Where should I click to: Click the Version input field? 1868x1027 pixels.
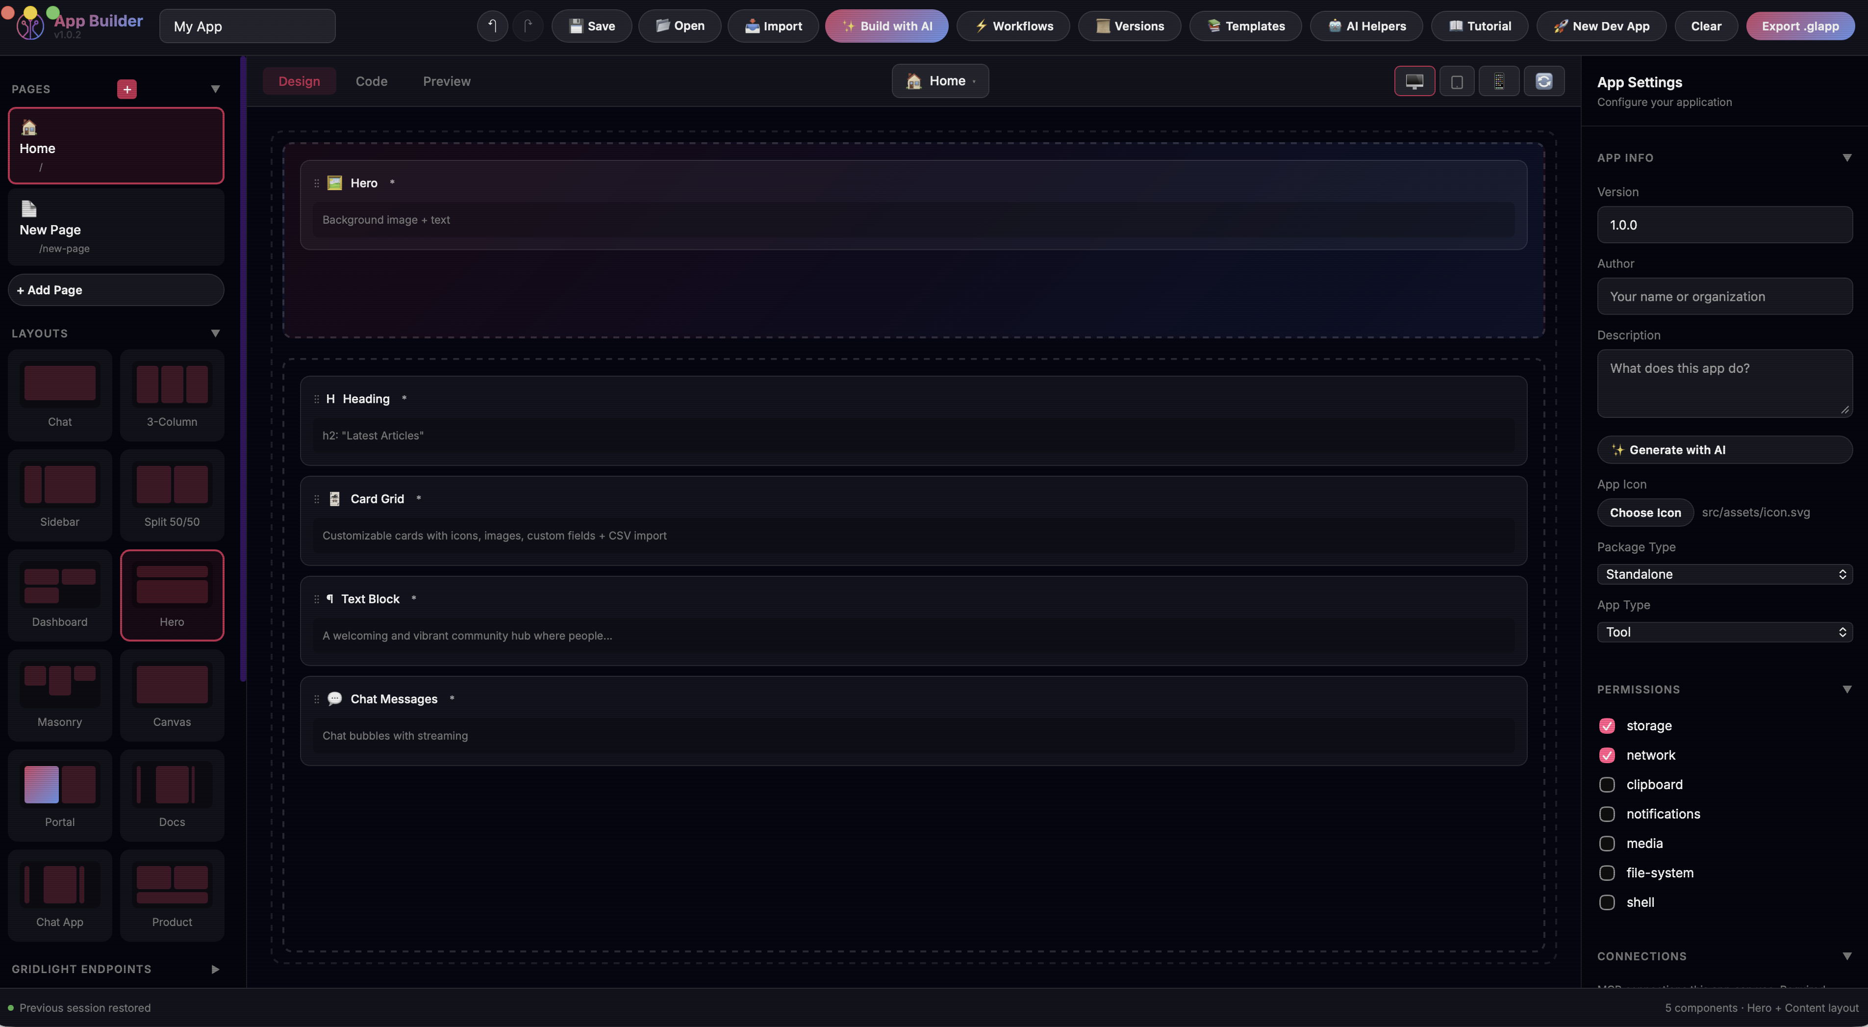click(x=1724, y=224)
